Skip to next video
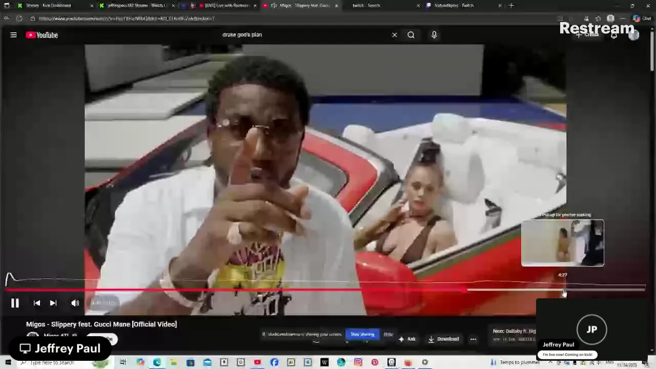The width and height of the screenshot is (656, 369). click(53, 303)
